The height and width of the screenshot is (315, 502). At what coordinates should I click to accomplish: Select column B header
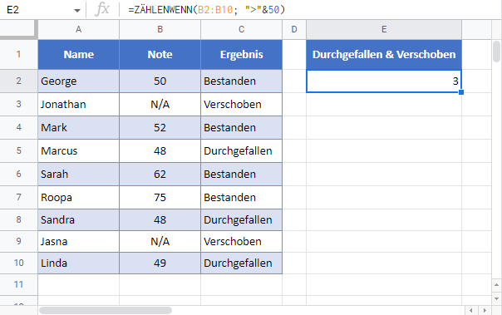pyautogui.click(x=160, y=29)
